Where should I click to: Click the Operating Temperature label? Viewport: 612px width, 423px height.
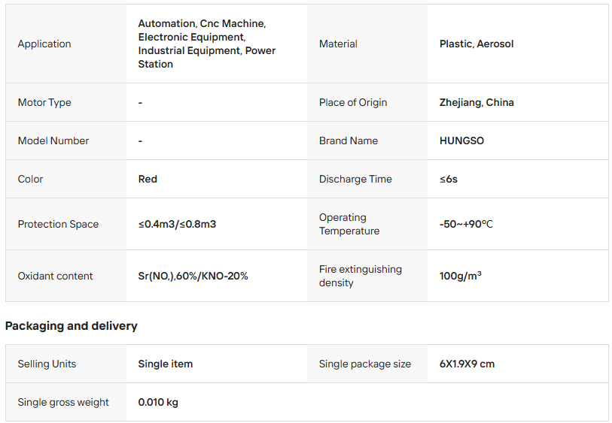click(349, 224)
